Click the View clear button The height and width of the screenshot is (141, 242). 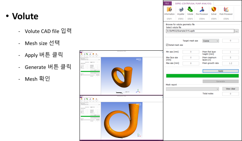point(231,89)
